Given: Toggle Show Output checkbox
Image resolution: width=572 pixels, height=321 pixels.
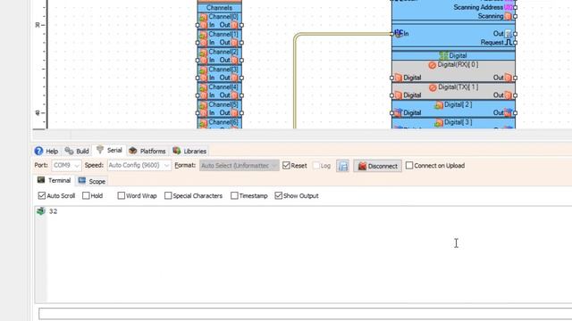Looking at the screenshot, I should click(278, 196).
